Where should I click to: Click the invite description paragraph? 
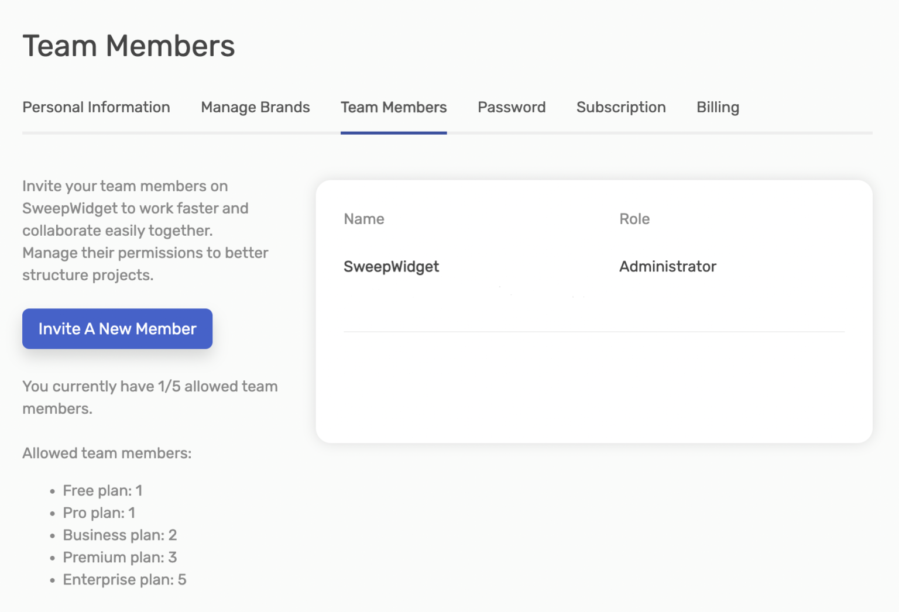pyautogui.click(x=145, y=231)
